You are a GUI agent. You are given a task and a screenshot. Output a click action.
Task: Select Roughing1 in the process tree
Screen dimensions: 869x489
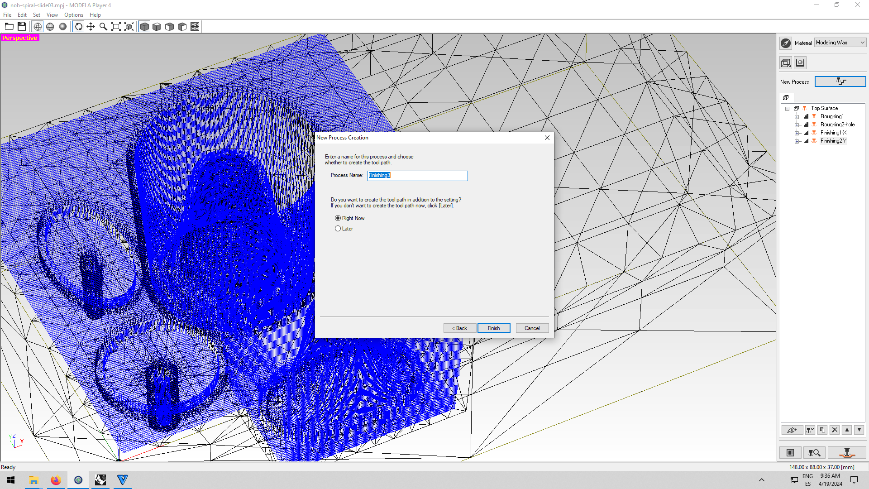pos(832,116)
